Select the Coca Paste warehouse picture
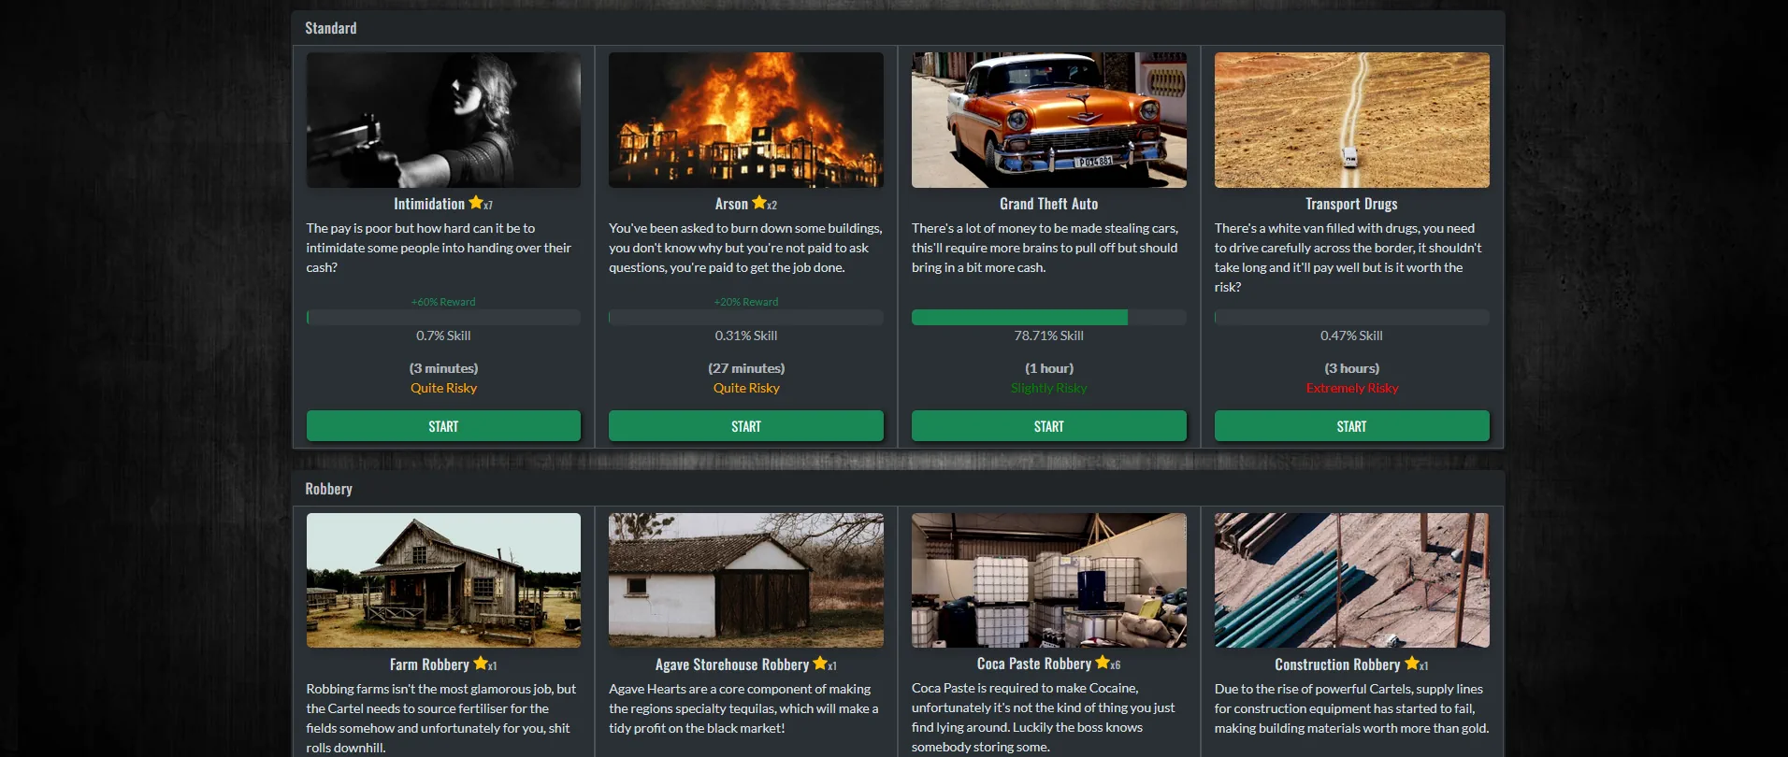Screen dimensions: 1788x757 [1048, 580]
